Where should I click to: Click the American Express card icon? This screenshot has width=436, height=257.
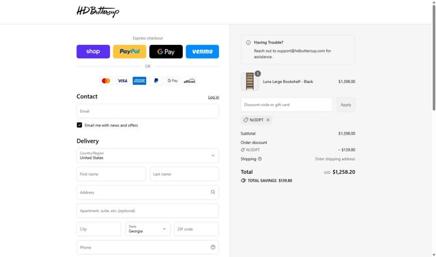[139, 81]
